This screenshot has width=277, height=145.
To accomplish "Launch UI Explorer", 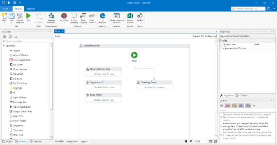I will [102, 18].
